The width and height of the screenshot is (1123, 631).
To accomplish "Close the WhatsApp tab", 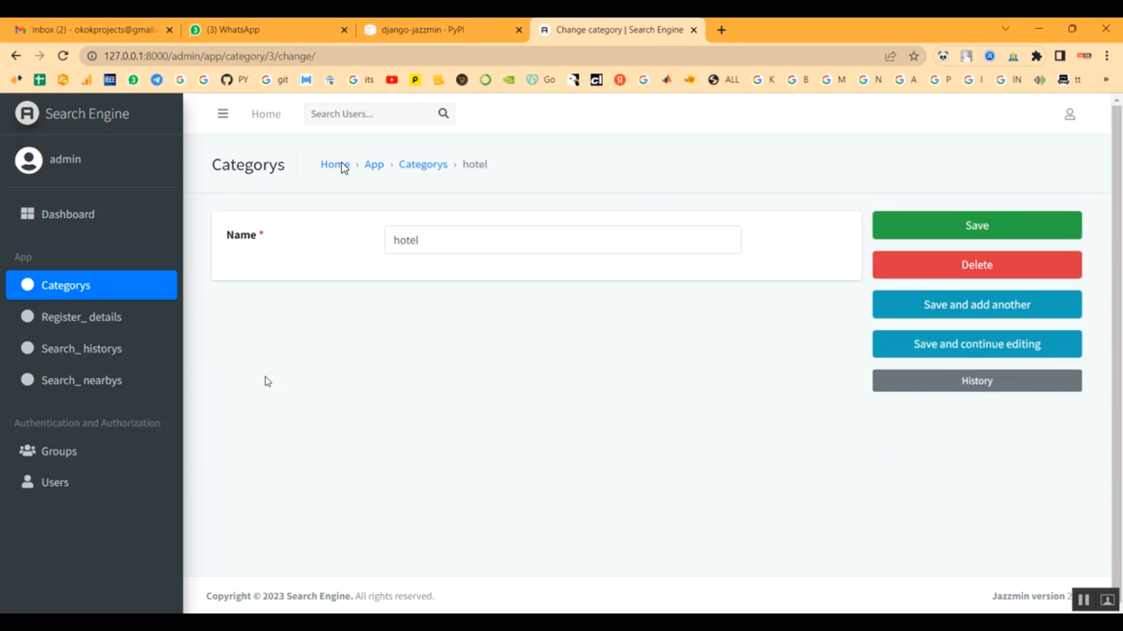I will pyautogui.click(x=344, y=30).
